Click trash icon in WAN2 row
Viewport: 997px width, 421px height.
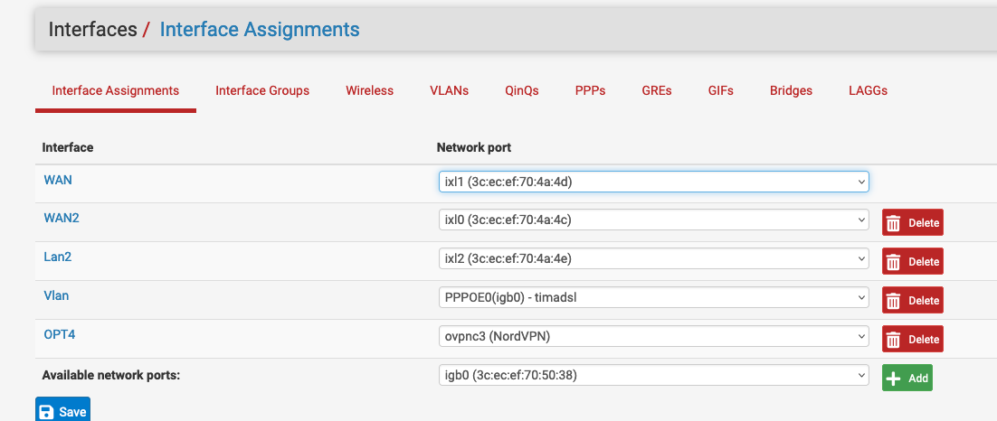pos(894,223)
